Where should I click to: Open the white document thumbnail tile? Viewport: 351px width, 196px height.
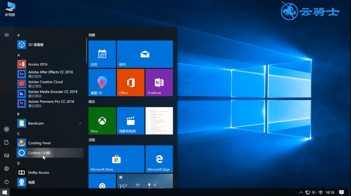(x=159, y=121)
